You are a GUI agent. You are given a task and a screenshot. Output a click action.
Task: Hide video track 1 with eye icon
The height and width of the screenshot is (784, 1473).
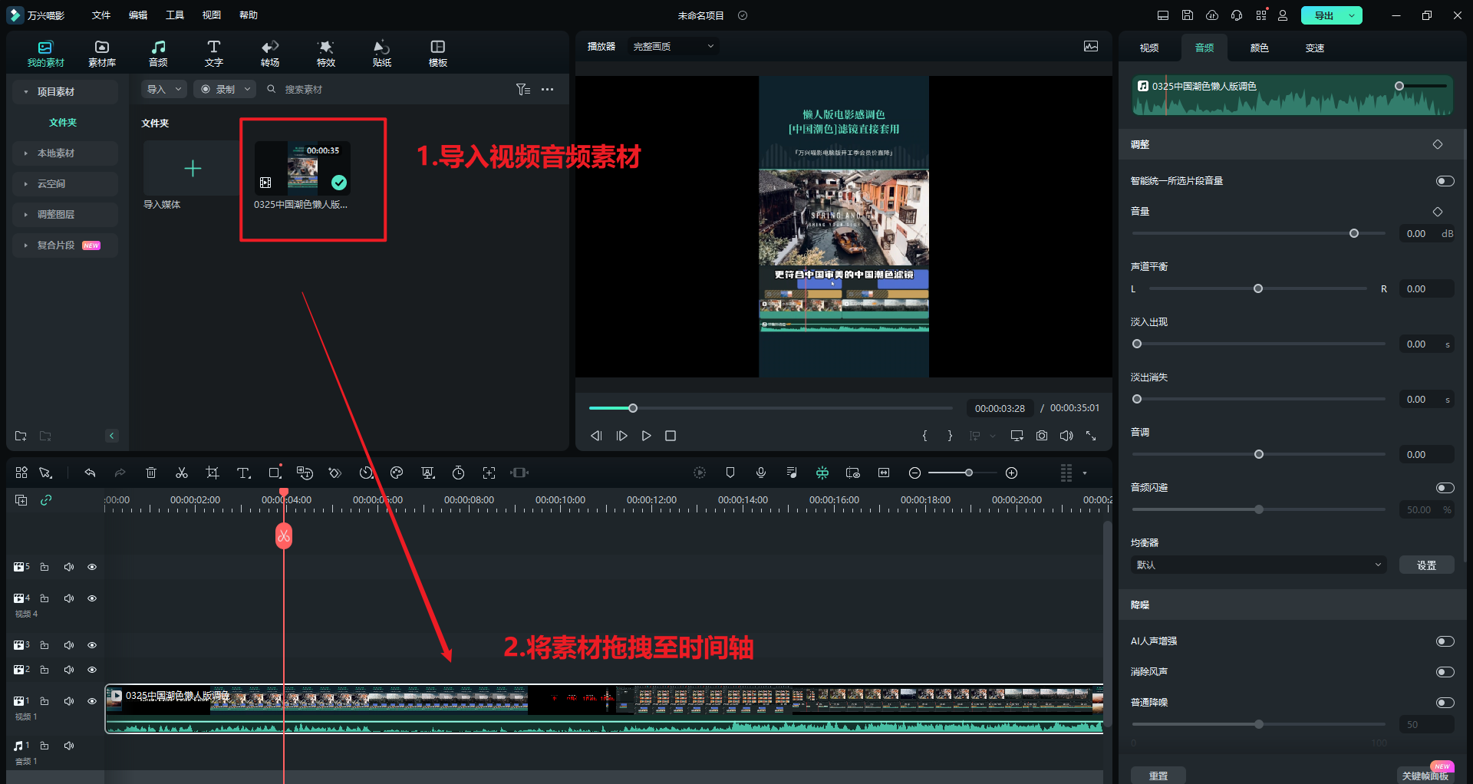point(92,701)
